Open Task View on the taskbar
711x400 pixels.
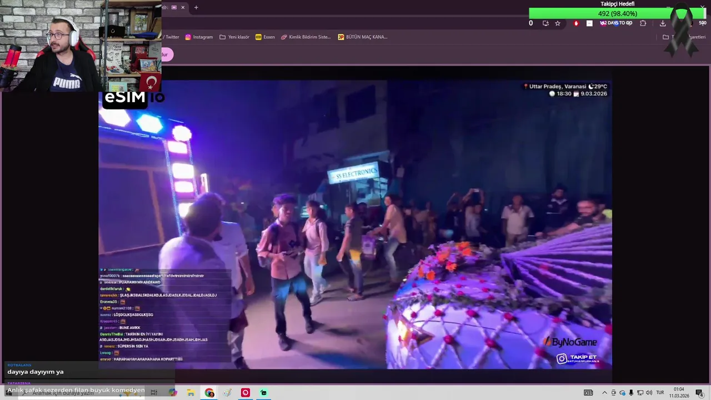click(x=154, y=393)
